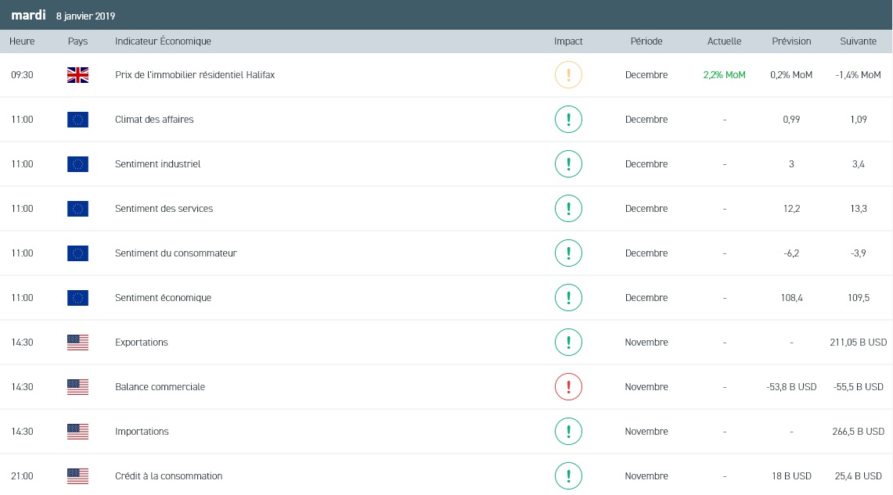Click the impact icon for Crédit à la consommation
The width and height of the screenshot is (893, 495).
click(x=568, y=476)
